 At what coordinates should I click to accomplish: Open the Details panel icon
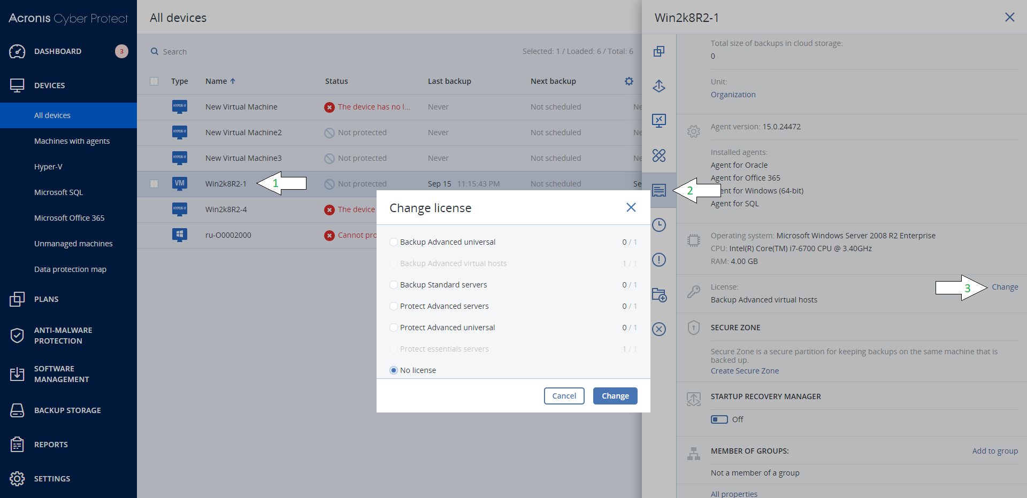(659, 190)
